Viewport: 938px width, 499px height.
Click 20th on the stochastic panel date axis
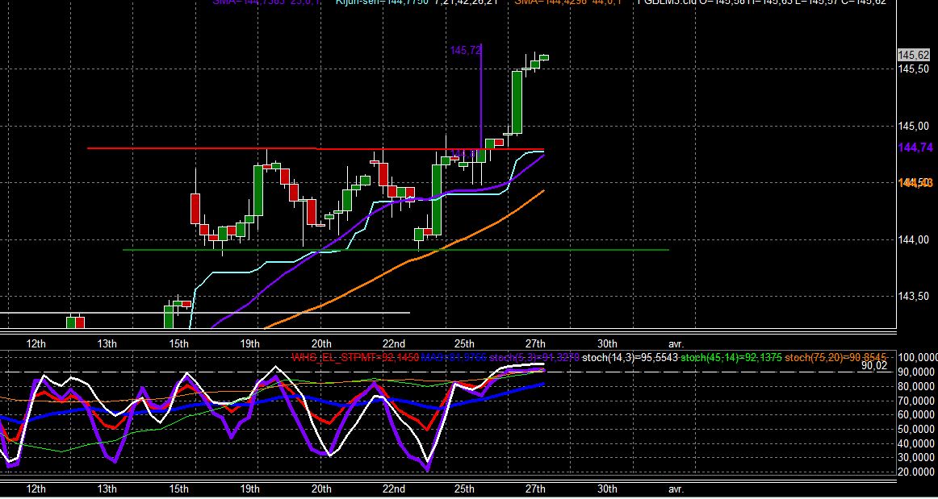[321, 489]
